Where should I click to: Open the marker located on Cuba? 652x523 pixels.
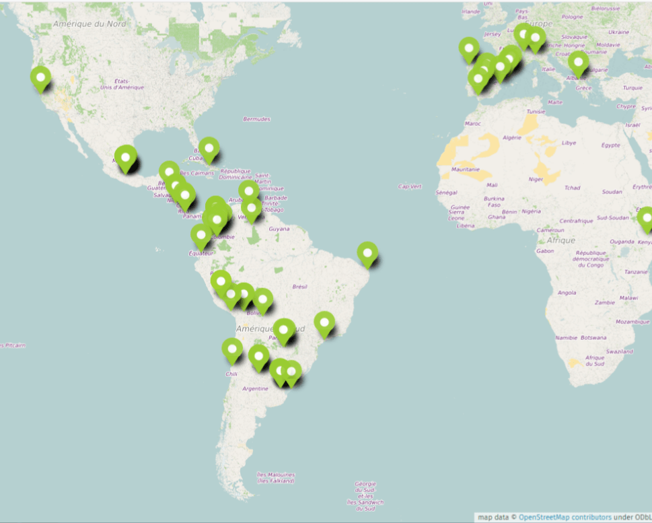coord(209,149)
